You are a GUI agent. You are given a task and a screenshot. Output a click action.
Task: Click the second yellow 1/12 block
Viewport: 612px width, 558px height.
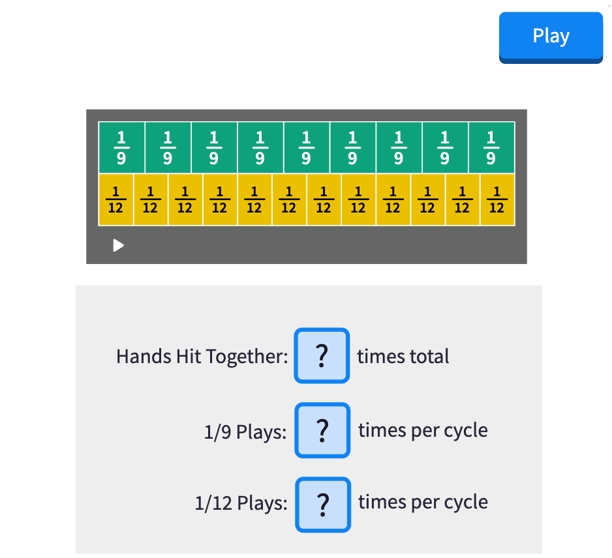point(151,199)
